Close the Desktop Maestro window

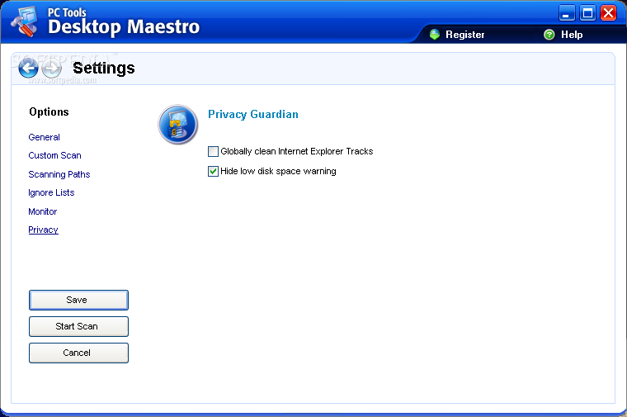pyautogui.click(x=609, y=13)
